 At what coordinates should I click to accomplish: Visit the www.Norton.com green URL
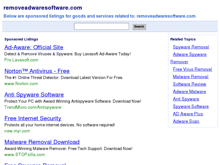pos(21,84)
